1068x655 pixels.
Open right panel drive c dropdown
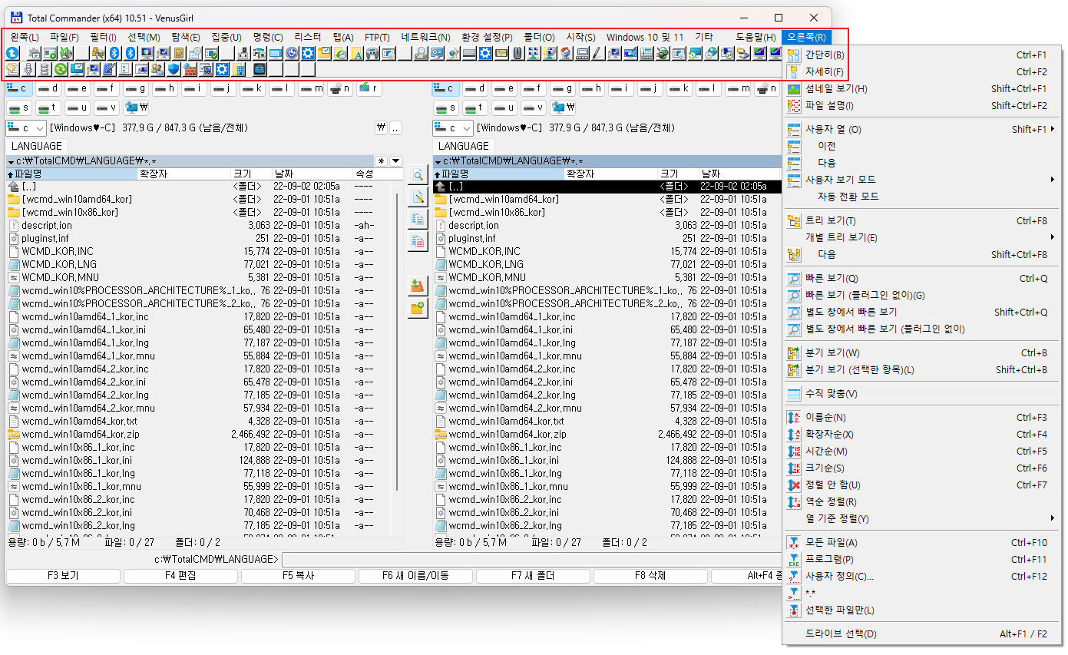453,128
